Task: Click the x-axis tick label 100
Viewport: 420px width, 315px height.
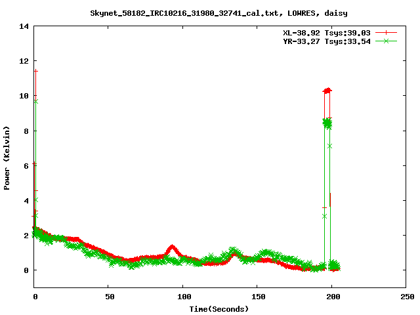Action: [184, 297]
